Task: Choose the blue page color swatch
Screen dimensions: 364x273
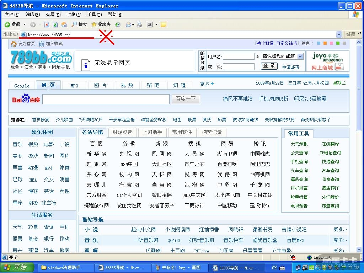Action: pyautogui.click(x=319, y=43)
